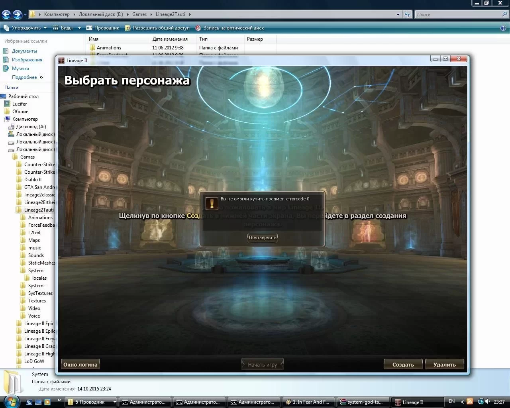Screen dimensions: 510x408
Task: Sort by Дата изменения column header
Action: point(173,39)
